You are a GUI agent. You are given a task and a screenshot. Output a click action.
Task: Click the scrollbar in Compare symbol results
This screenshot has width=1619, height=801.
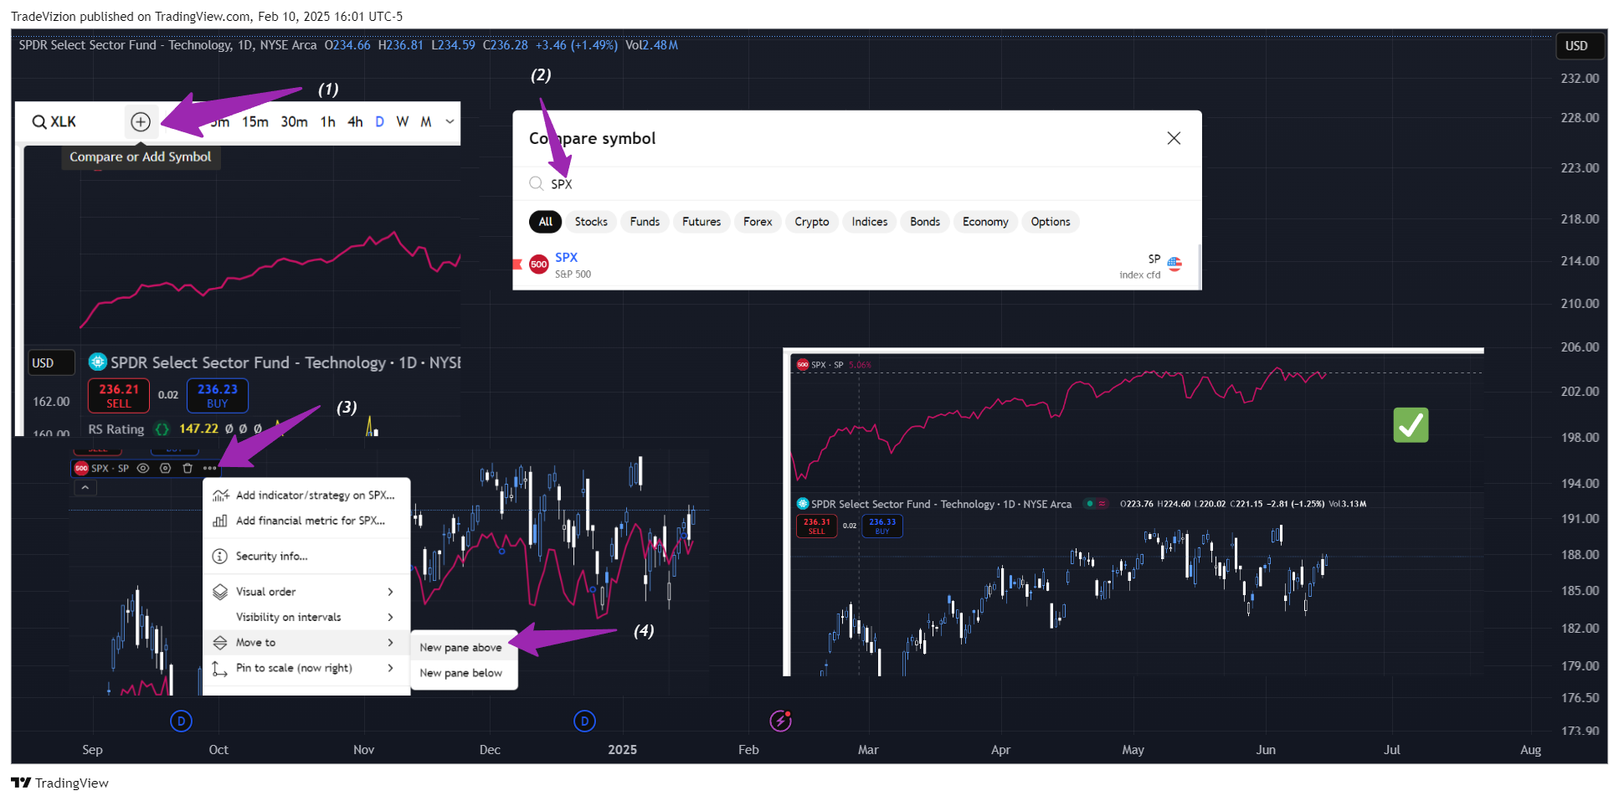point(1200,265)
